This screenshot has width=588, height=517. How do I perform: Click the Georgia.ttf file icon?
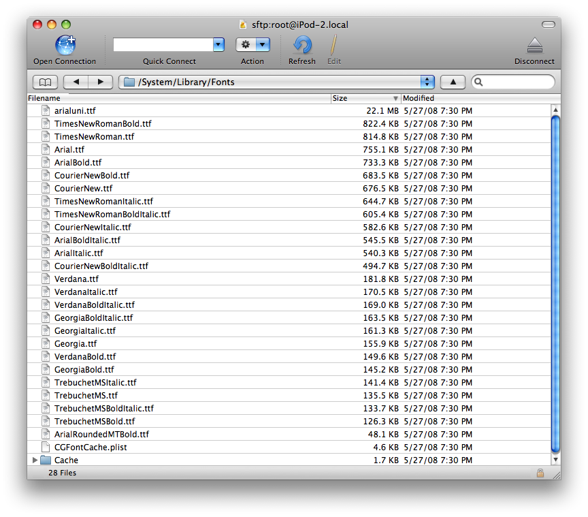pyautogui.click(x=46, y=344)
